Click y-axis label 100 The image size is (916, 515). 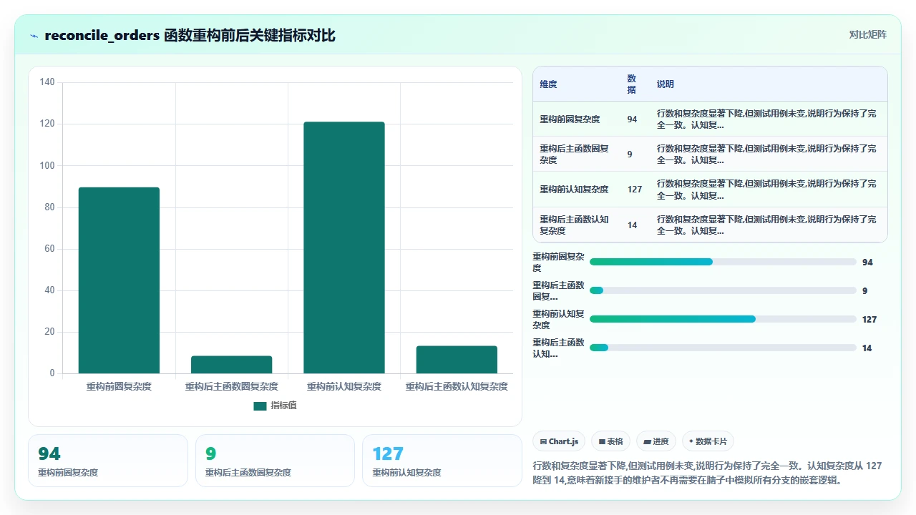pyautogui.click(x=47, y=165)
